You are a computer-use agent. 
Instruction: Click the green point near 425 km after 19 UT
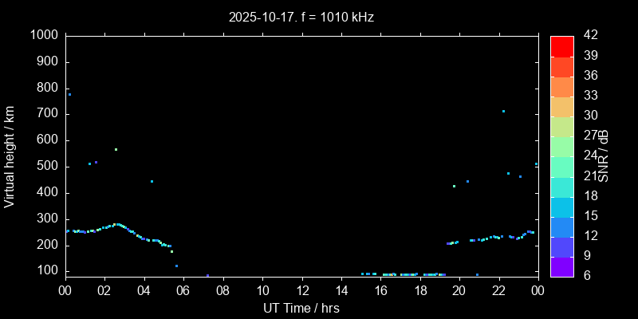[454, 186]
